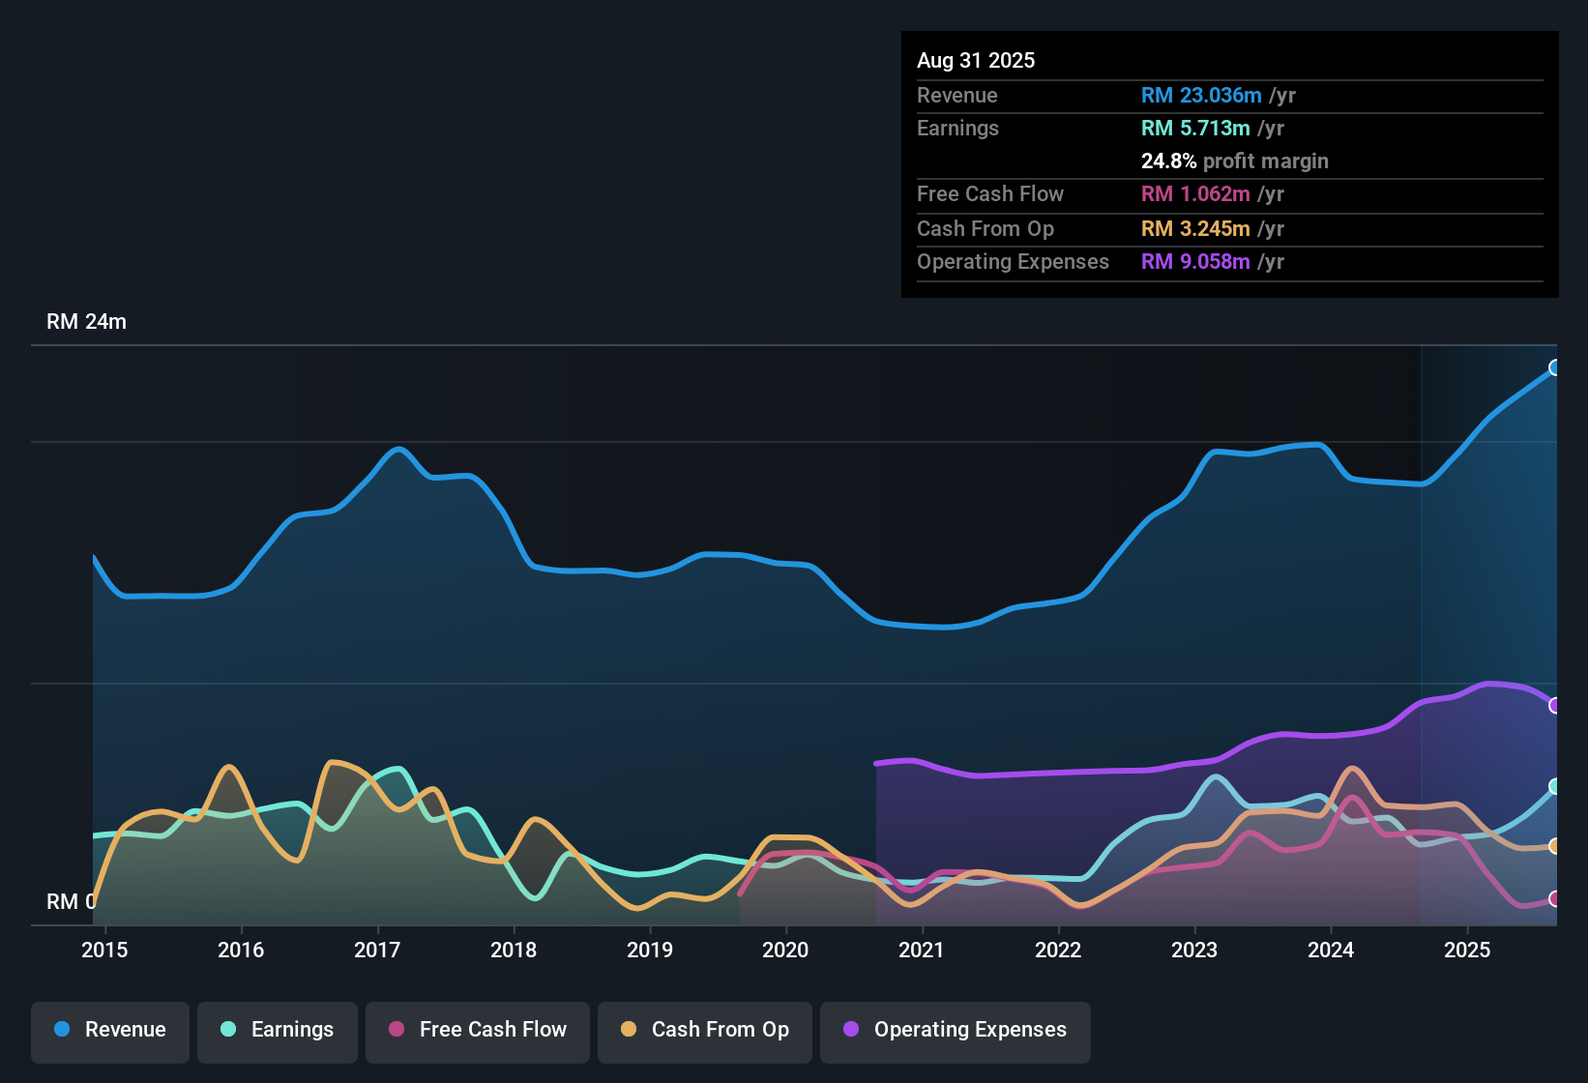Click the teal Earnings dot icon in legend

click(x=227, y=1030)
